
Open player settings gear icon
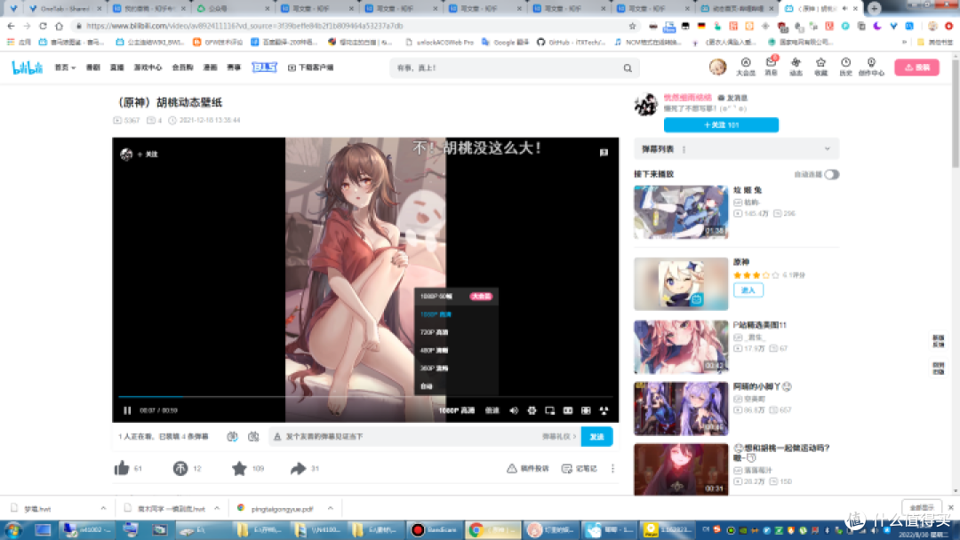tap(532, 410)
